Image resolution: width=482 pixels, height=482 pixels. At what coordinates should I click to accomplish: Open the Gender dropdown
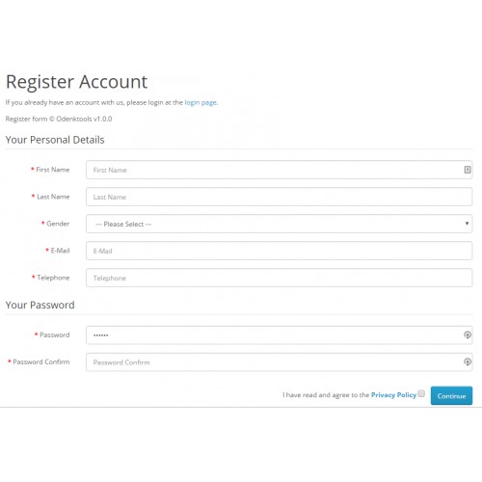[279, 224]
